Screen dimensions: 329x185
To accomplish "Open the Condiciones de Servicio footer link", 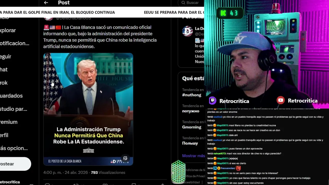I will point(195,170).
